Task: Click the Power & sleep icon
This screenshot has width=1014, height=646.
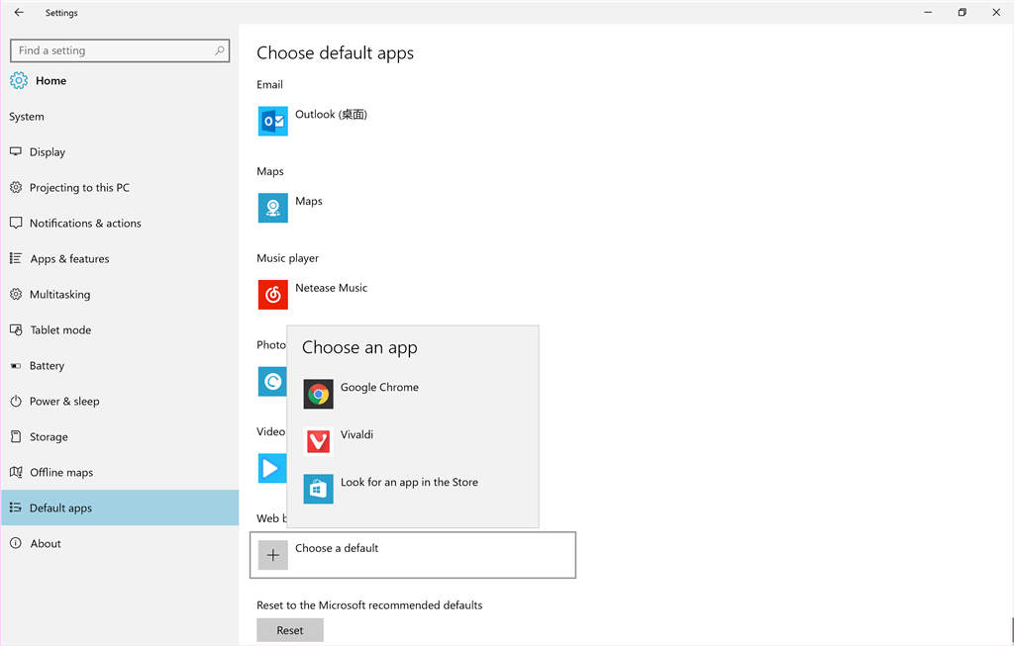Action: pyautogui.click(x=16, y=402)
